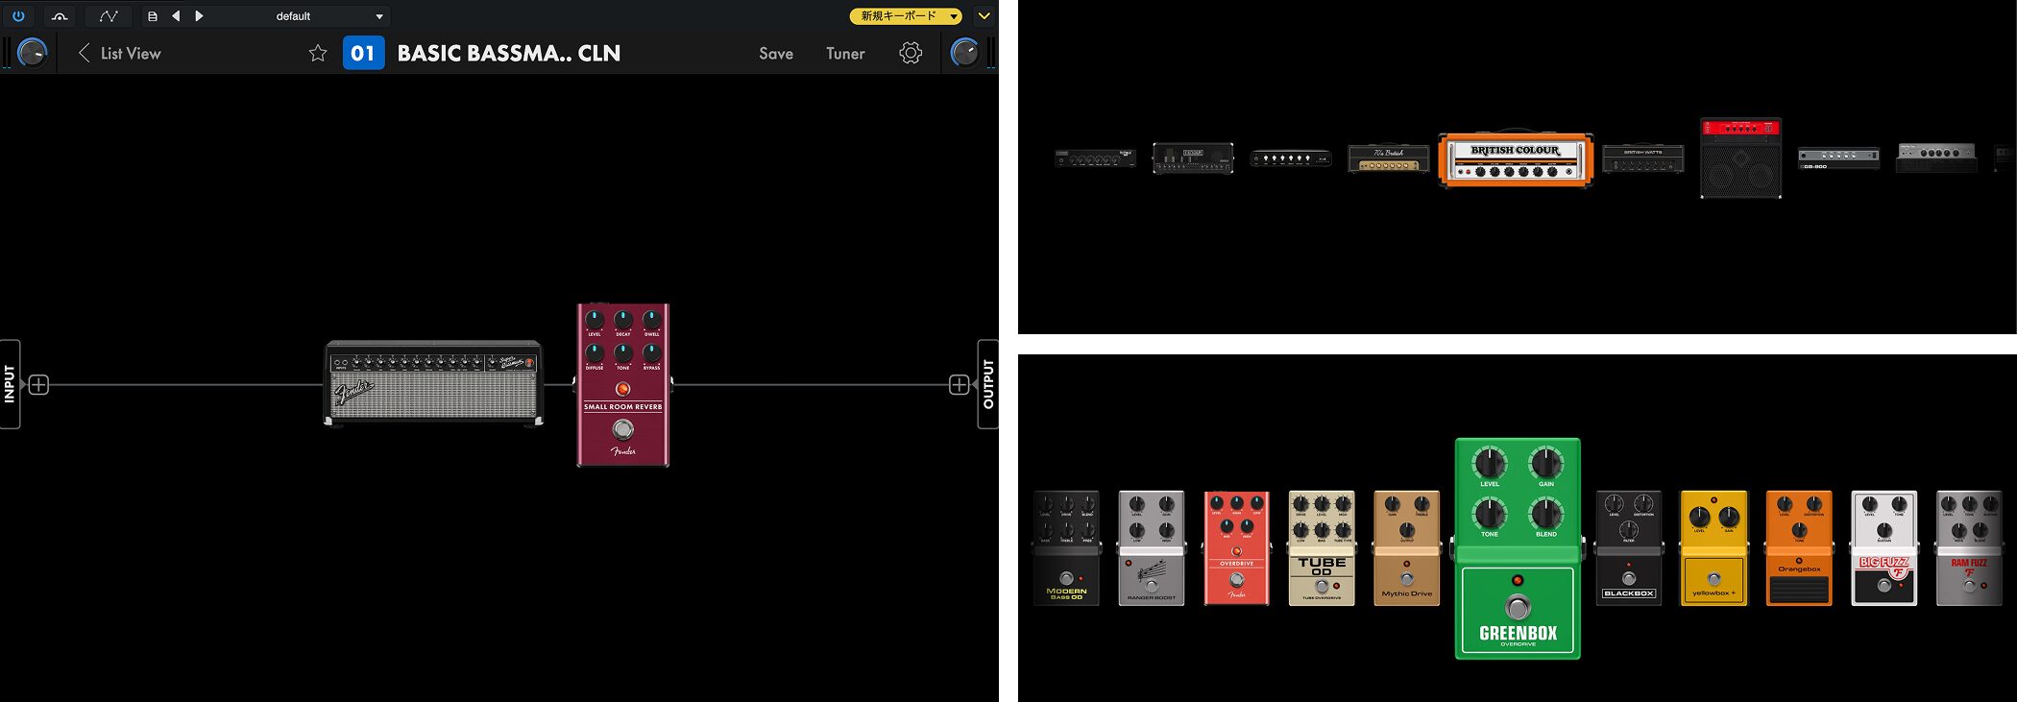Select the Ram Fuzz pedal
This screenshot has height=702, width=2017.
pos(1970,548)
